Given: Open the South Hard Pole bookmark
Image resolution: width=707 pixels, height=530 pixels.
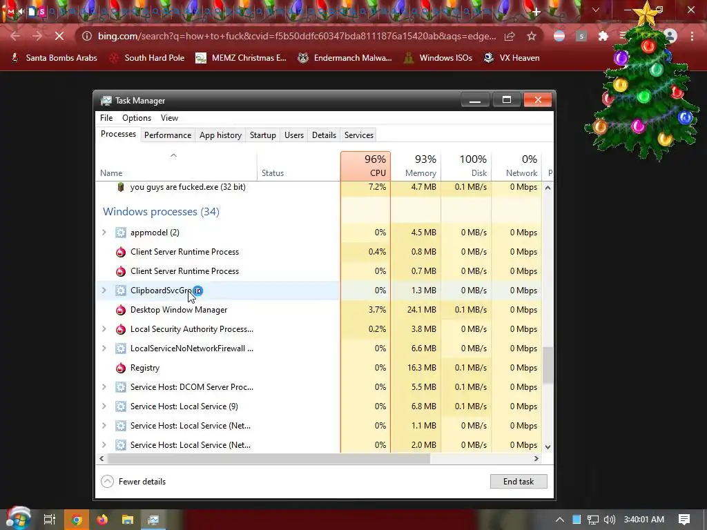Looking at the screenshot, I should click(147, 58).
